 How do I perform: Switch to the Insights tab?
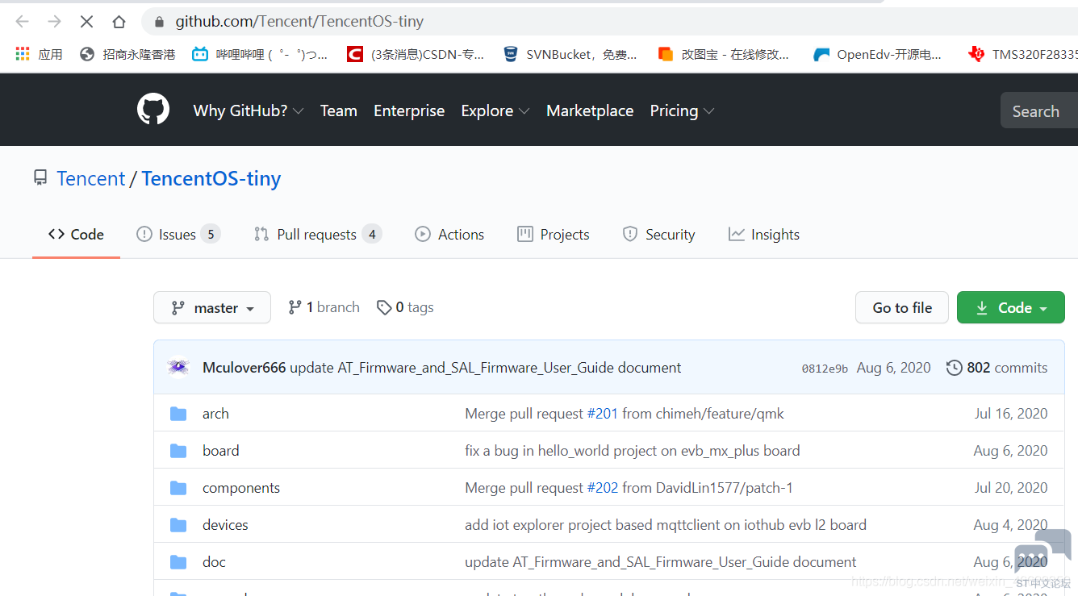pyautogui.click(x=764, y=235)
